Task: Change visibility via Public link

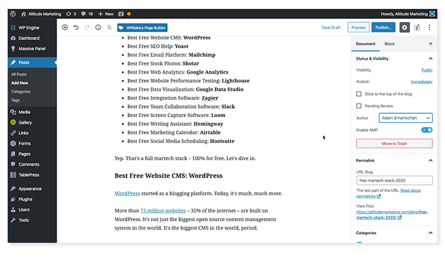Action: (427, 70)
